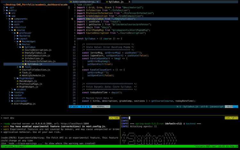Viewport: 240px width, 150px height.
Task: Click the diagnostics error count in statusline
Action: click(83, 107)
